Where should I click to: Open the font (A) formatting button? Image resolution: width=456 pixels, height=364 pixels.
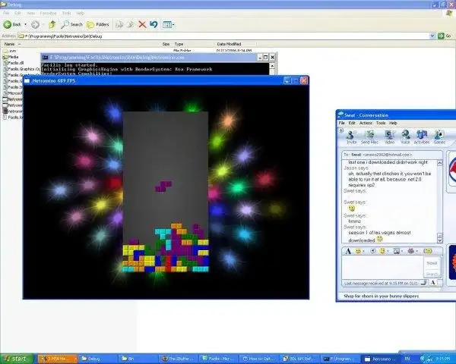(x=348, y=251)
